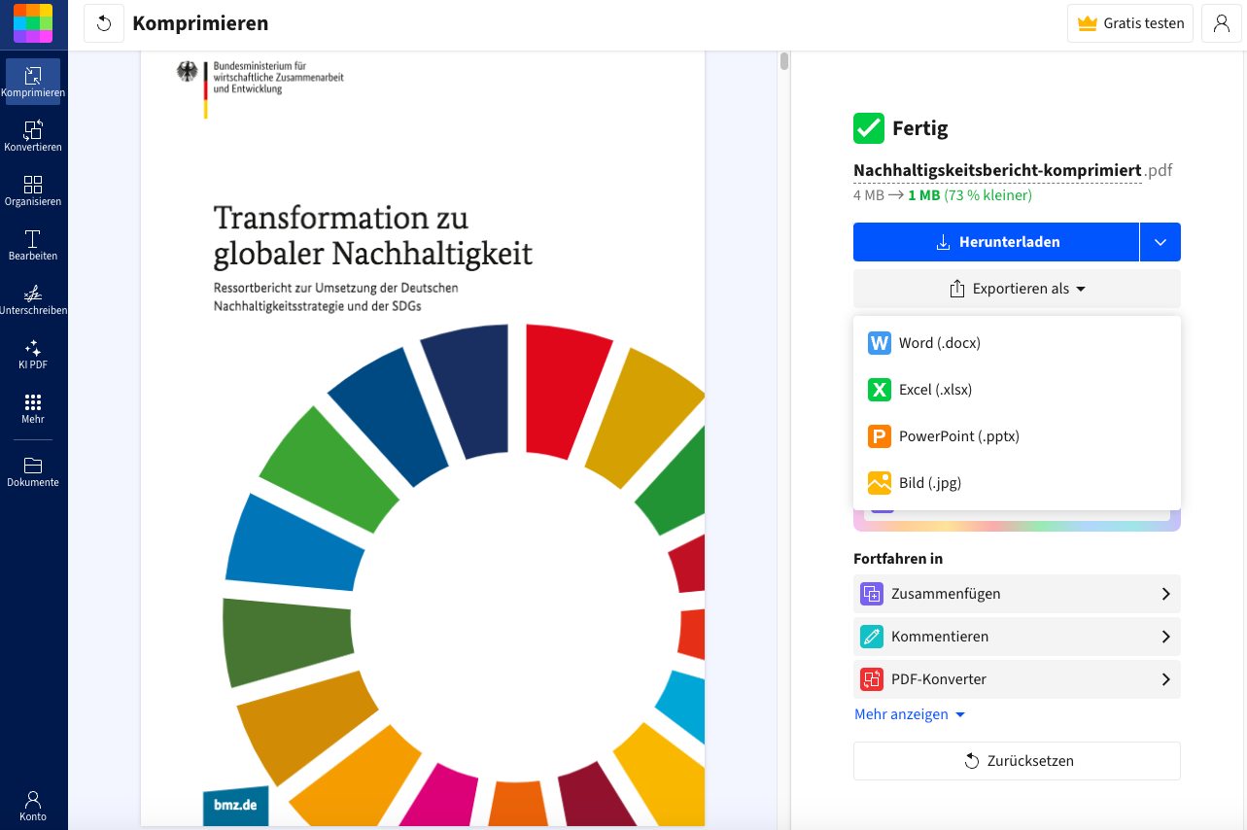Viewport: 1247px width, 830px height.
Task: Open the Mehr tools grid in sidebar
Action: click(33, 408)
